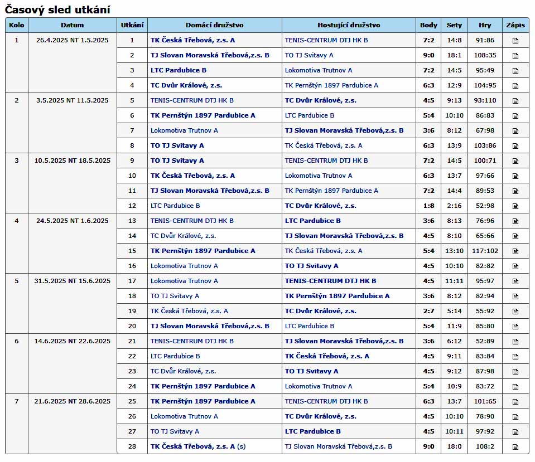This screenshot has width=535, height=462.
Task: Open the match record icon for match 12
Action: pos(515,206)
